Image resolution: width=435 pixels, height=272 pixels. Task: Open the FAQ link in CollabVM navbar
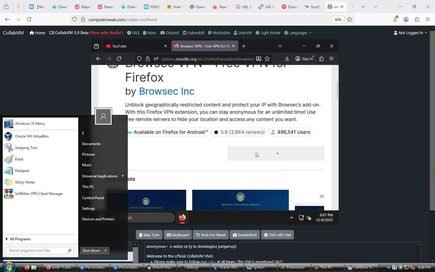pyautogui.click(x=133, y=33)
